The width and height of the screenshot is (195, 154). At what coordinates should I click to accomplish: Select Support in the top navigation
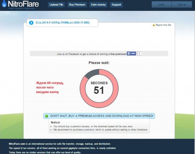point(116,5)
